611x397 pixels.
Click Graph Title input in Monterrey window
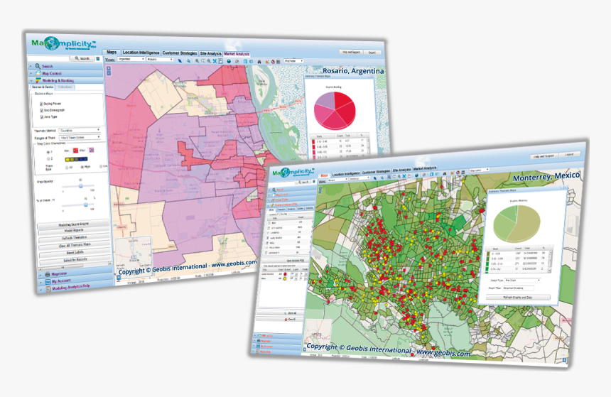click(518, 288)
